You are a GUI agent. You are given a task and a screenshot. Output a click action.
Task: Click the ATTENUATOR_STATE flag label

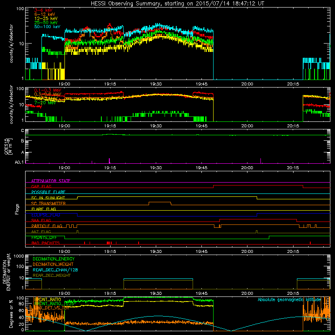tap(51, 181)
